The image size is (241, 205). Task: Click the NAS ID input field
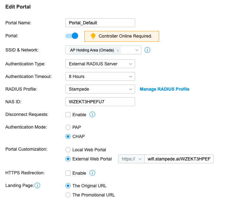pos(100,102)
